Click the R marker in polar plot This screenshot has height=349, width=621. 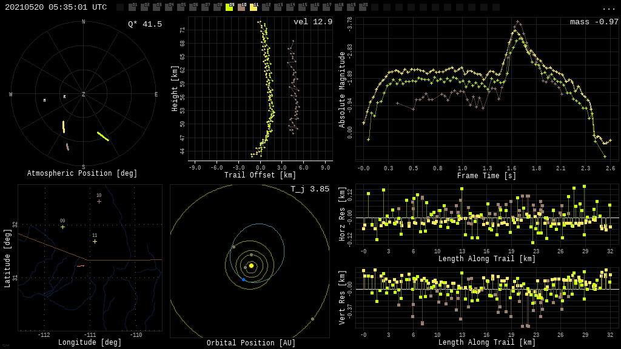coord(64,97)
